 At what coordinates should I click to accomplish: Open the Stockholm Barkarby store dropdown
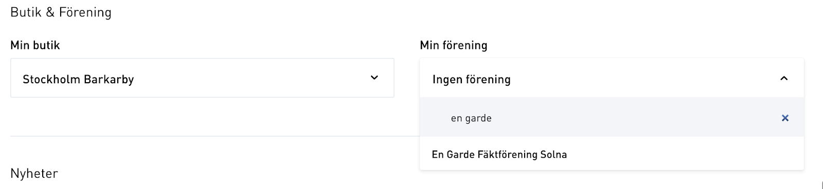[202, 78]
